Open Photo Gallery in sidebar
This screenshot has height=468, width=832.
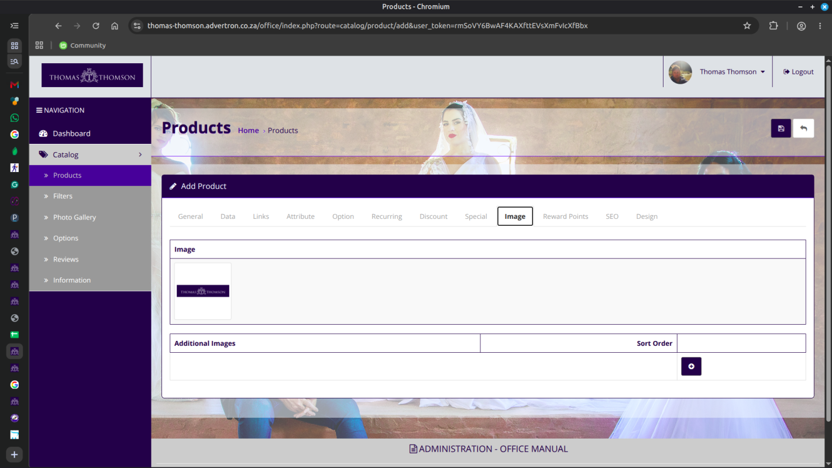[x=90, y=217]
